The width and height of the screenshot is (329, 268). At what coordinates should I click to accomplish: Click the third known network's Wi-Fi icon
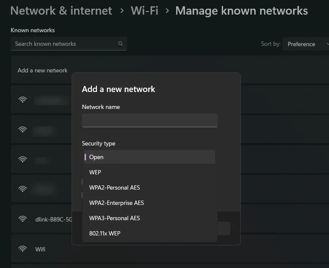(x=23, y=159)
